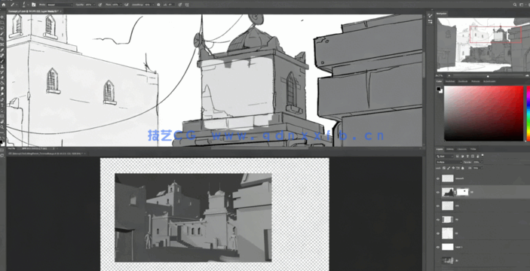This screenshot has width=530, height=271.
Task: Switch to the Layers tab
Action: pos(440,149)
